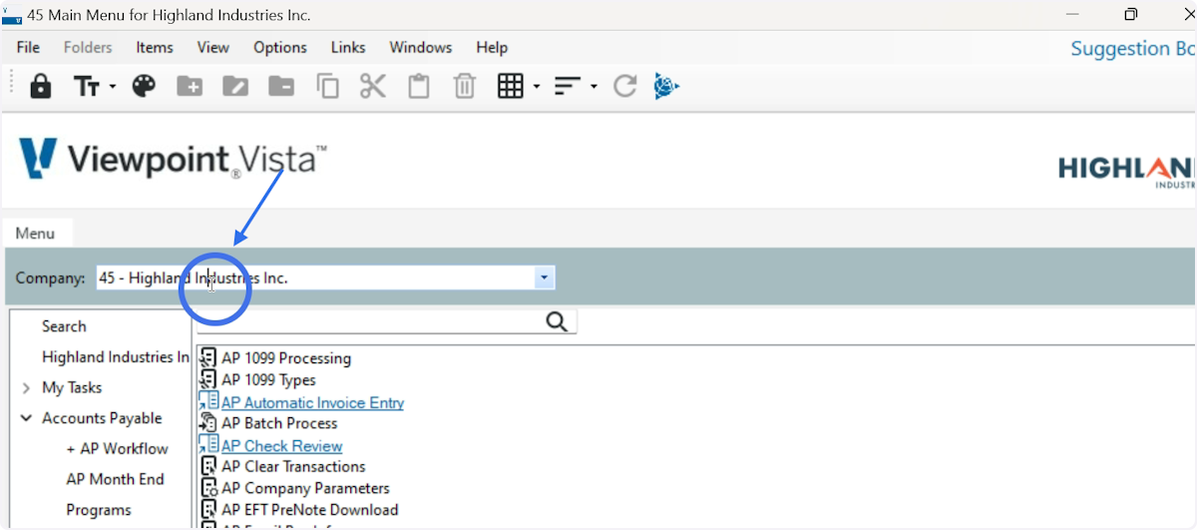Restore down the window
Image resolution: width=1197 pixels, height=530 pixels.
pos(1130,14)
